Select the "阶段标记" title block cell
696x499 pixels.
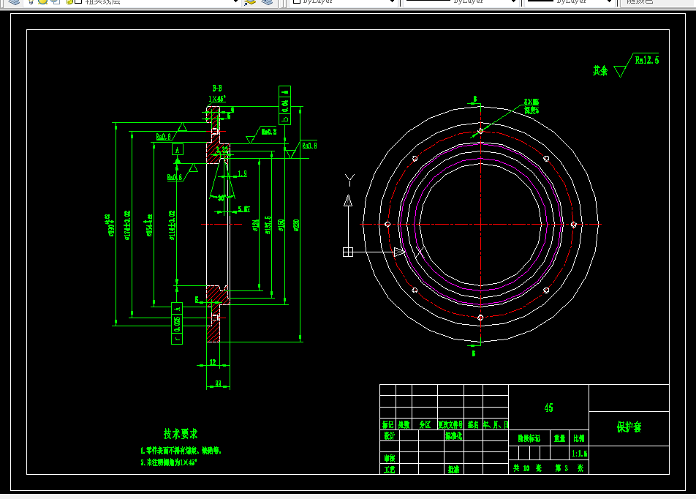coord(529,438)
